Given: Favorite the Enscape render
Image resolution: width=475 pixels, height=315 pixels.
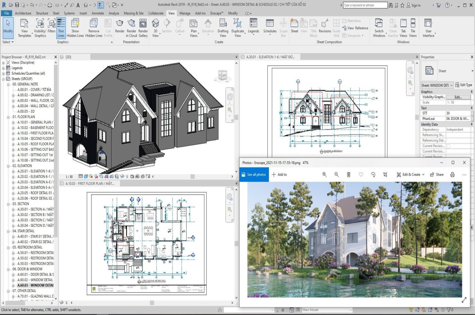Looking at the screenshot, I should pos(361,174).
